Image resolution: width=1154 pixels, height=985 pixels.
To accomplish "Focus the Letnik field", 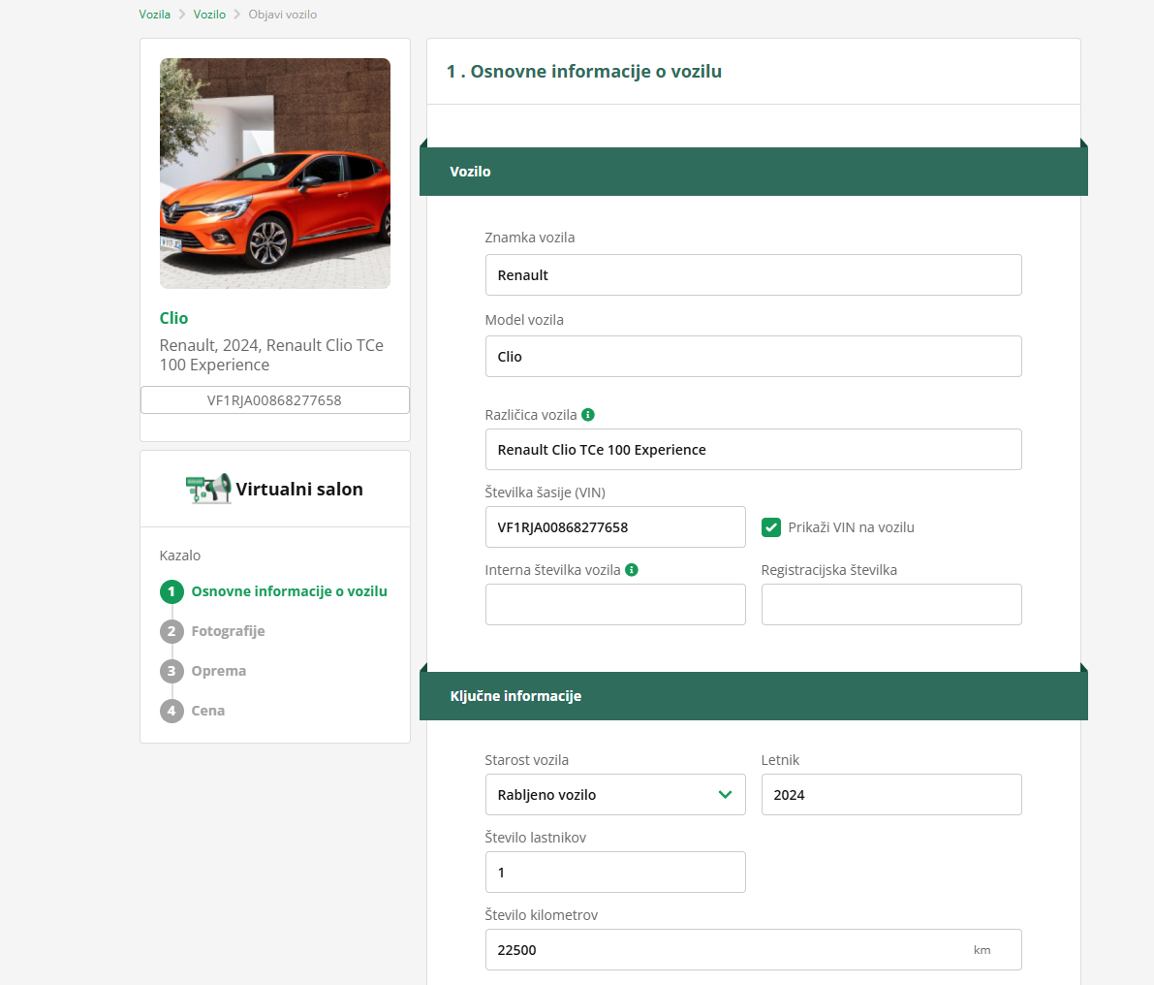I will click(891, 794).
